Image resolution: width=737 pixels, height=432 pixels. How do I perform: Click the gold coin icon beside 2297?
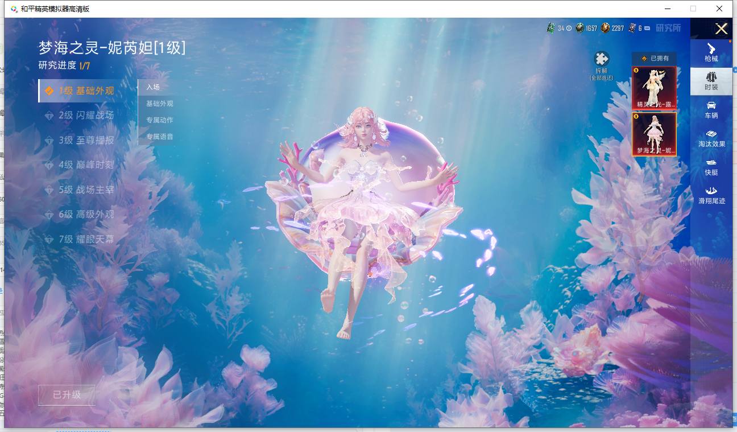(606, 28)
